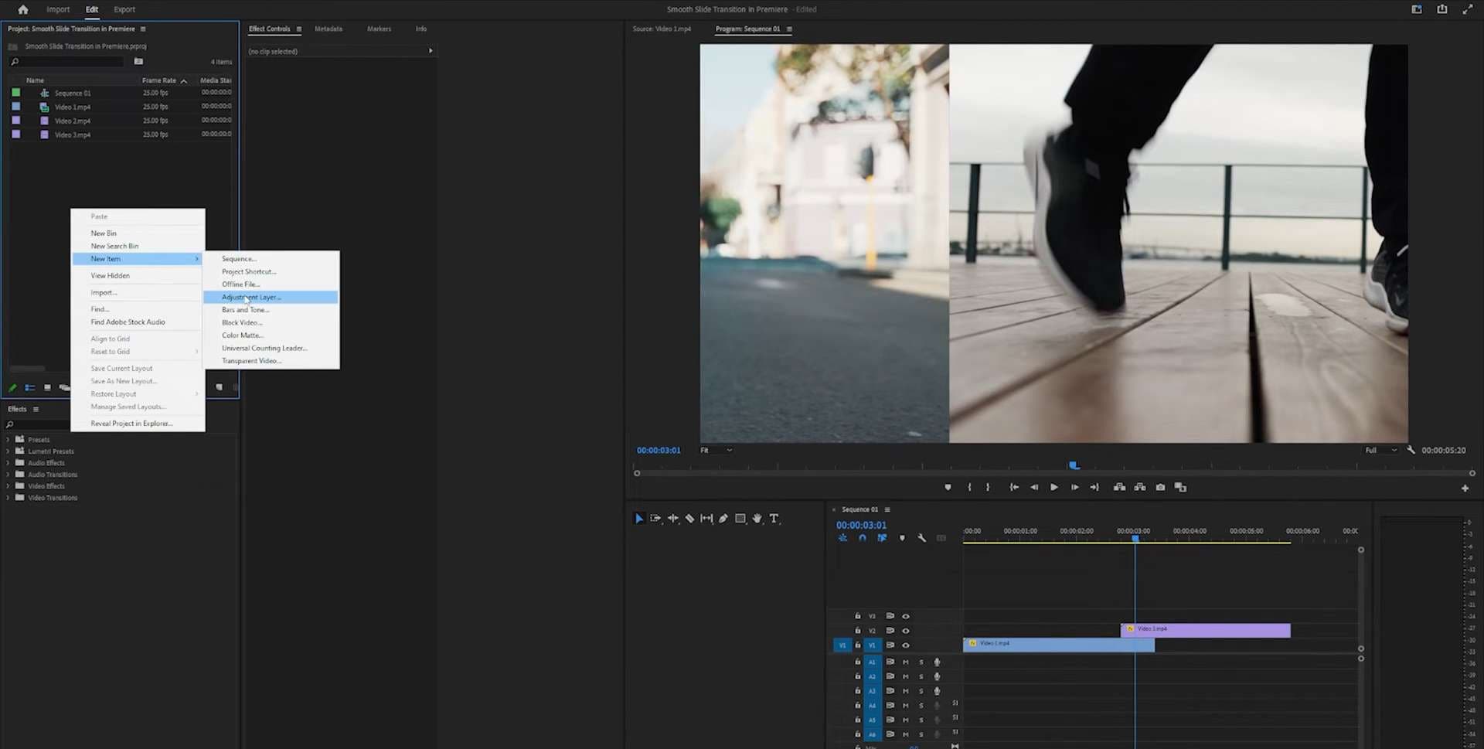Viewport: 1484px width, 749px height.
Task: Open the Fit zoom level dropdown
Action: point(716,450)
